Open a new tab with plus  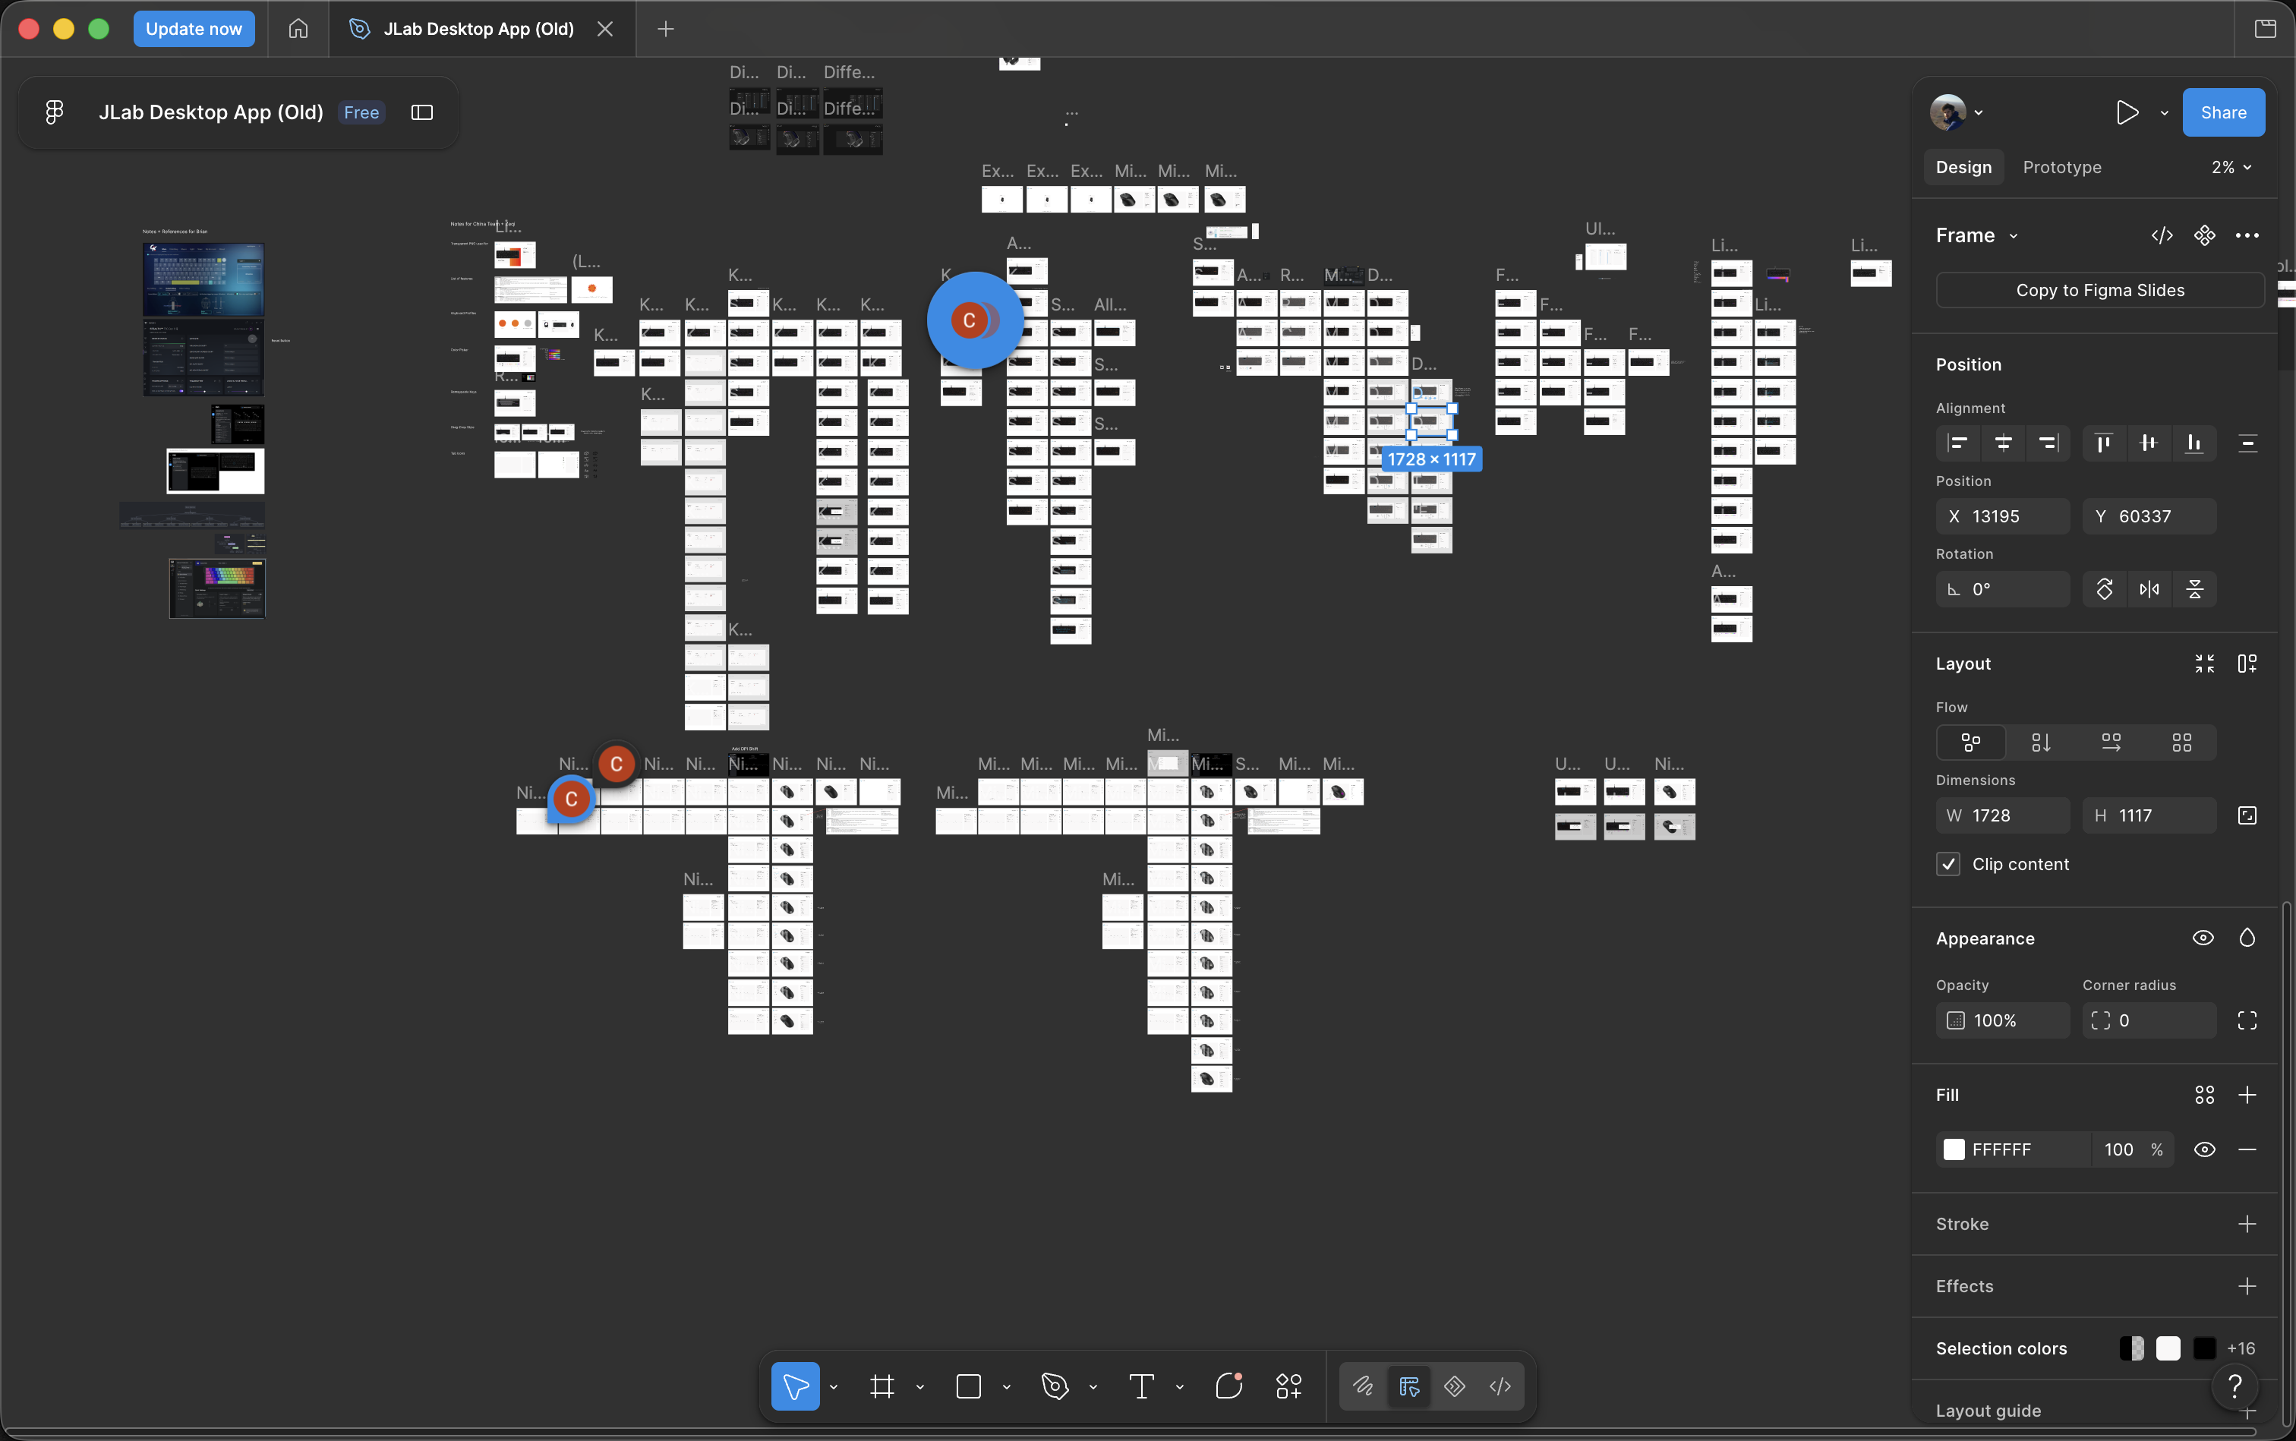666,29
